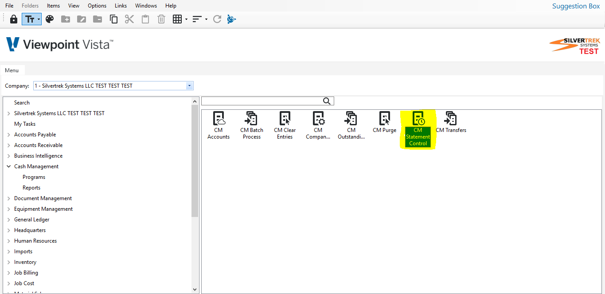This screenshot has height=294, width=605.
Task: Select the Job Billing tree item
Action: [x=26, y=273]
